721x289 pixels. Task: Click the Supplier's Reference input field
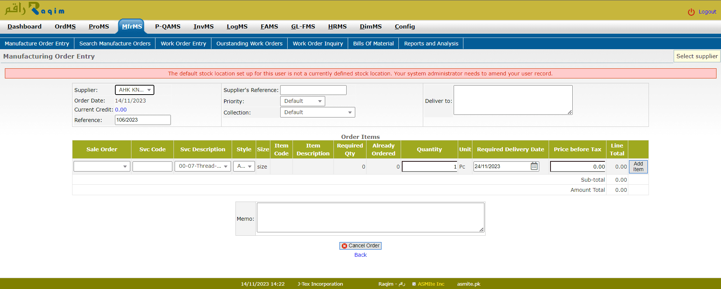pyautogui.click(x=313, y=90)
